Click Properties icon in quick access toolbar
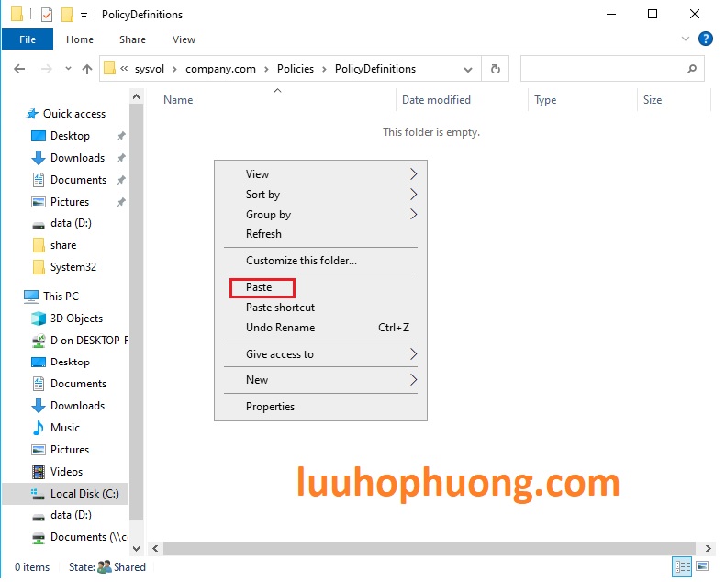The image size is (726, 582). point(47,15)
